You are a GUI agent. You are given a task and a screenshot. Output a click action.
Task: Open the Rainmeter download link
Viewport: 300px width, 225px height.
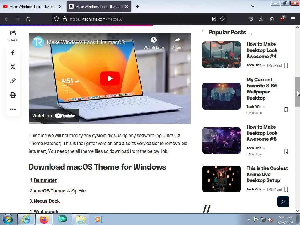pos(45,180)
